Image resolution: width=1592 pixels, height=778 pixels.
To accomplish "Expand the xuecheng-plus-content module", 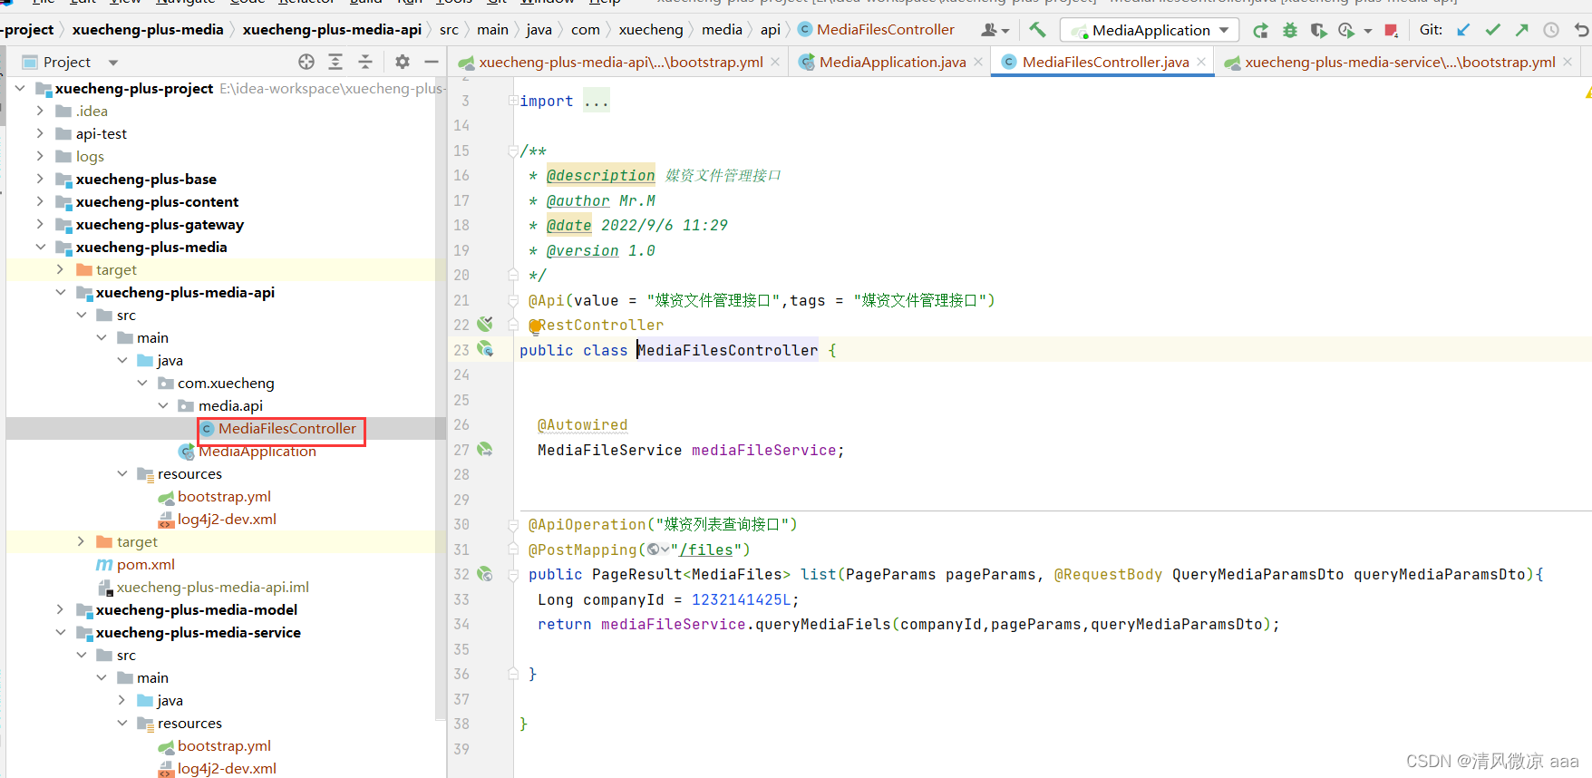I will pyautogui.click(x=40, y=201).
